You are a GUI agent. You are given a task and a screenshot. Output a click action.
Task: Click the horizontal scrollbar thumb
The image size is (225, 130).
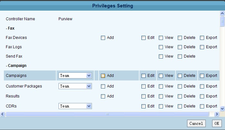click(x=107, y=114)
